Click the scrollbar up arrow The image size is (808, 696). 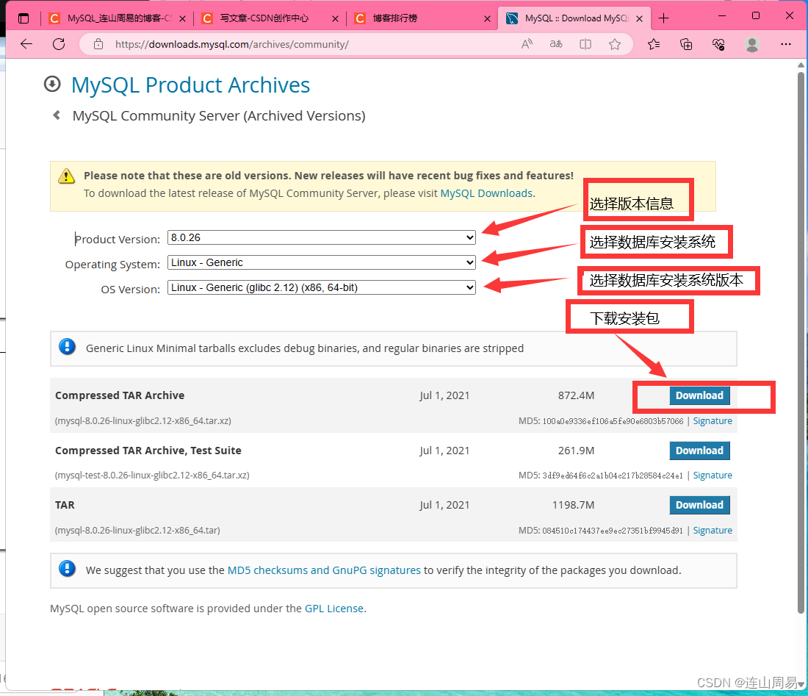(801, 65)
